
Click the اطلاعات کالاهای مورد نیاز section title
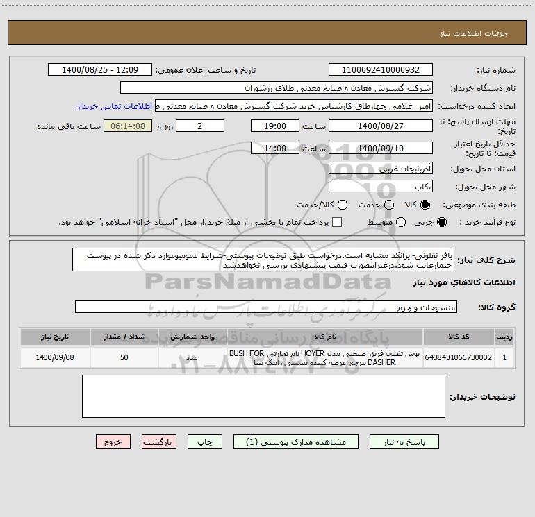tap(463, 282)
